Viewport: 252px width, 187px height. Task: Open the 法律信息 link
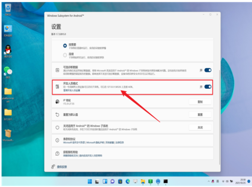click(x=120, y=142)
